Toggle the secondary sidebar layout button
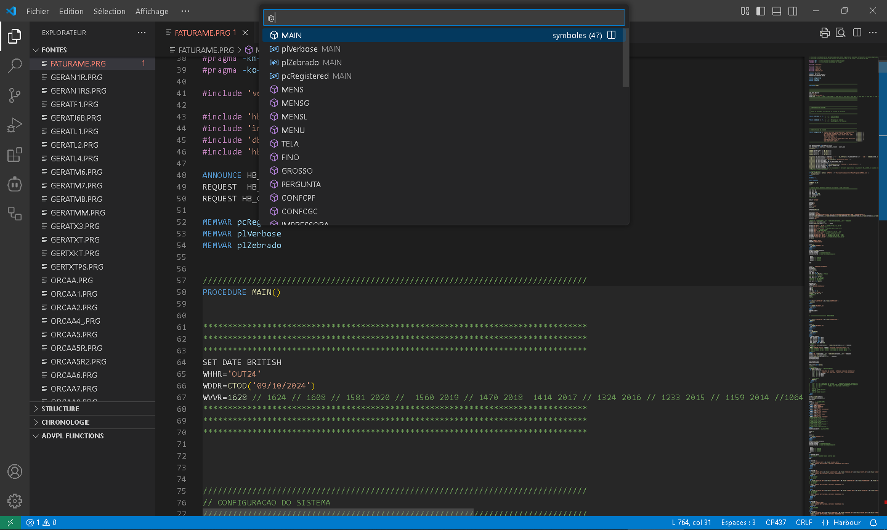This screenshot has height=530, width=887. (793, 11)
